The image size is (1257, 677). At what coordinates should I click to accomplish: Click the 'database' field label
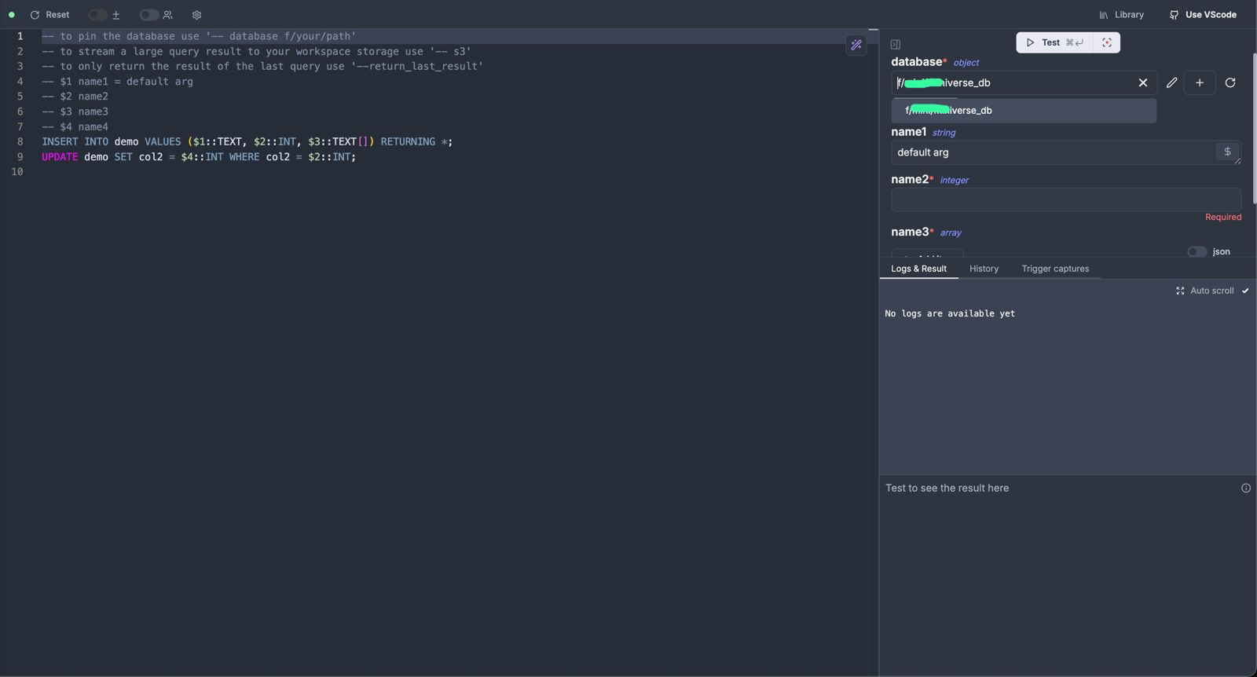[917, 62]
